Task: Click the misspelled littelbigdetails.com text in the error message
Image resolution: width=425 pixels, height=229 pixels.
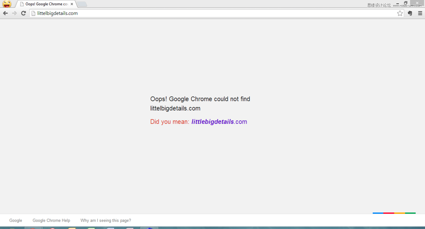Action: (x=175, y=109)
